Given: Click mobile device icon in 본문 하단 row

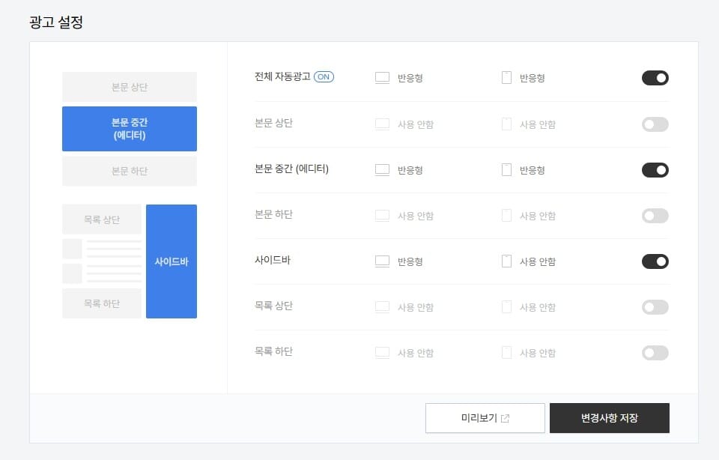Looking at the screenshot, I should pos(506,215).
